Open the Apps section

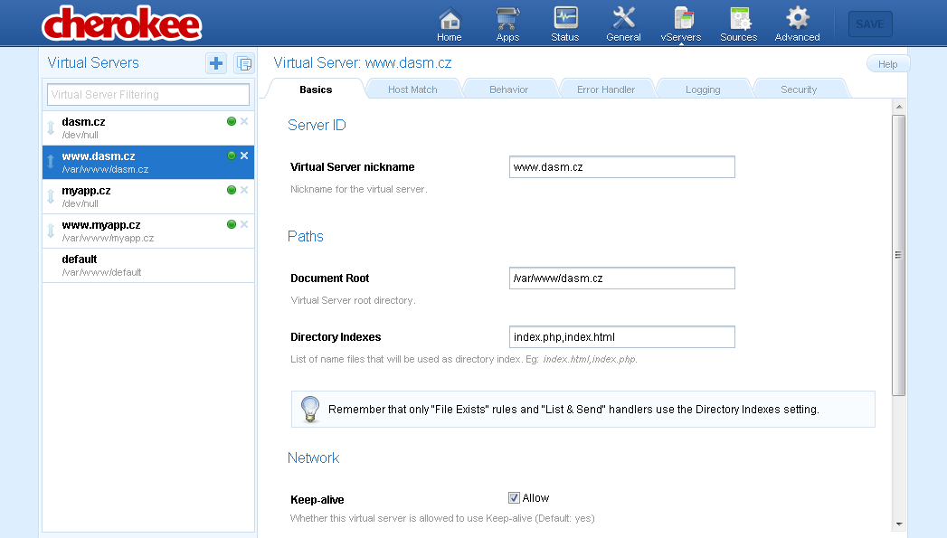(x=507, y=24)
